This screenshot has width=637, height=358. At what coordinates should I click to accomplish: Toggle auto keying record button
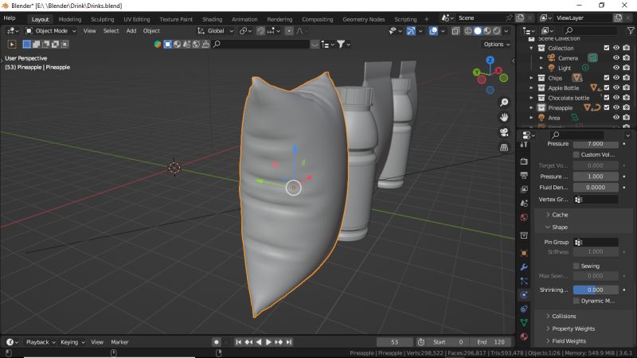pos(216,342)
